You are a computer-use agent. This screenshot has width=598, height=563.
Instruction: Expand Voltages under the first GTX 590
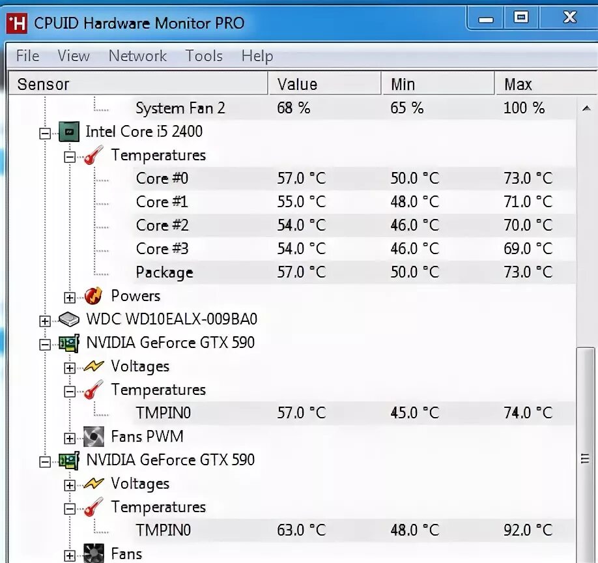[x=70, y=368]
